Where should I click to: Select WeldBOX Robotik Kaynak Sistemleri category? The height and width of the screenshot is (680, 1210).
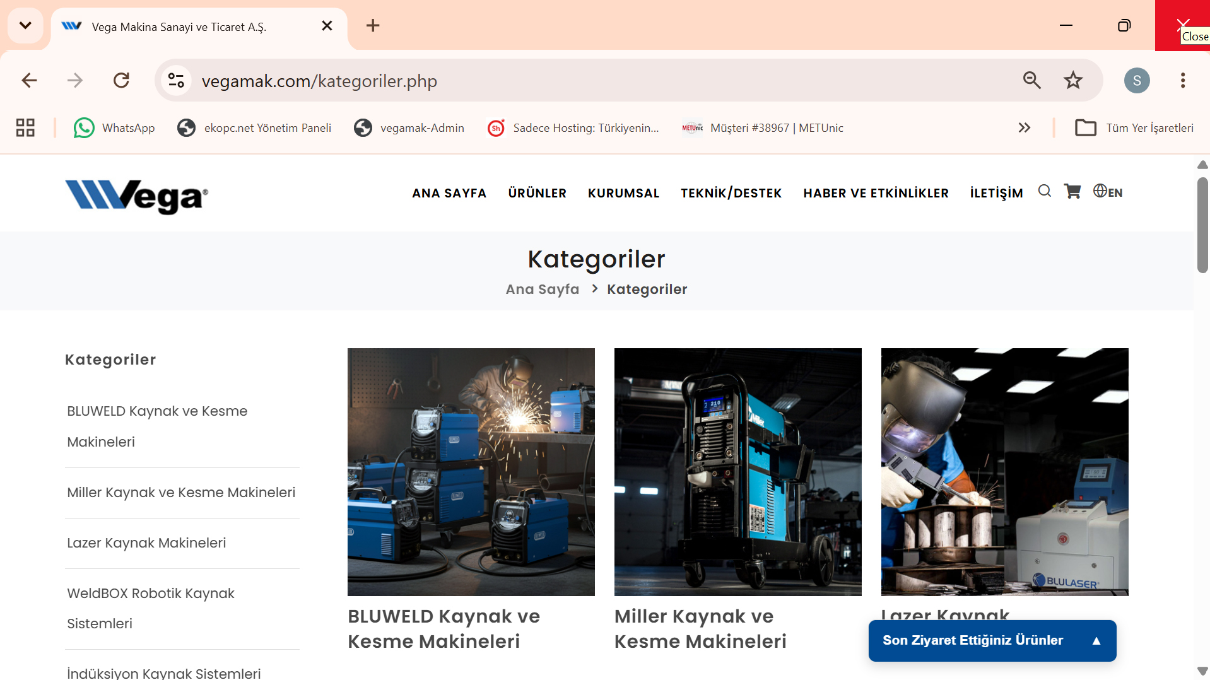151,609
